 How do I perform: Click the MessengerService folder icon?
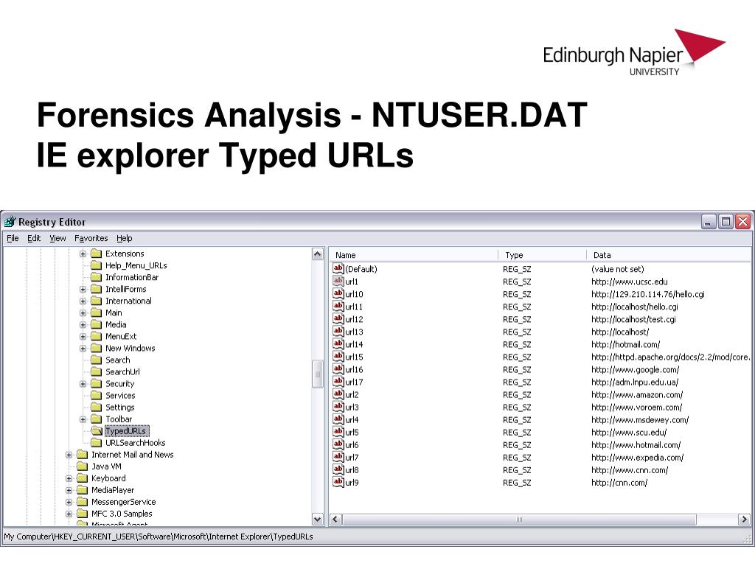[83, 502]
